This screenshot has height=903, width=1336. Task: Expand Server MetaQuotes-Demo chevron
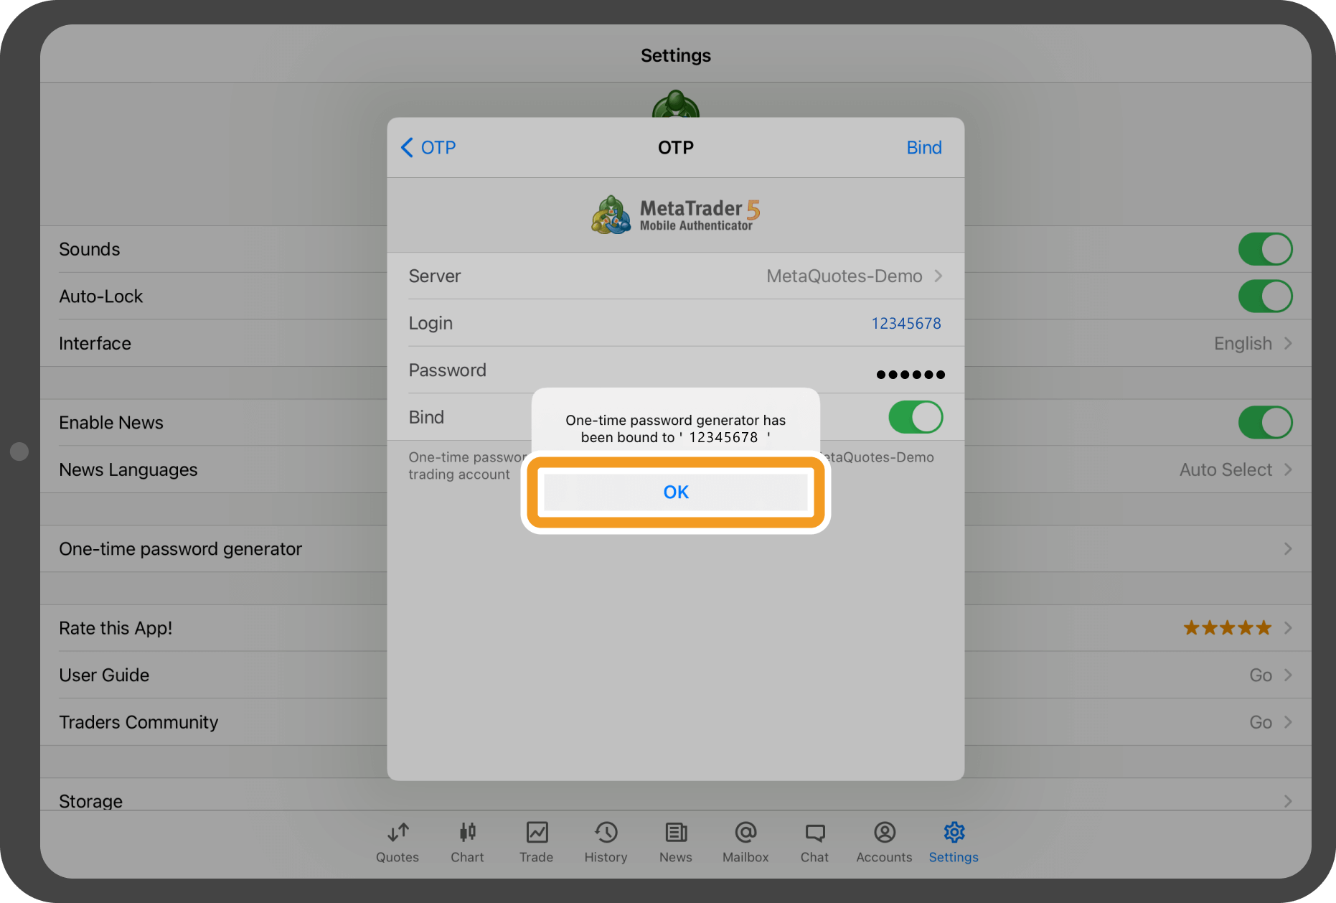[x=938, y=276]
